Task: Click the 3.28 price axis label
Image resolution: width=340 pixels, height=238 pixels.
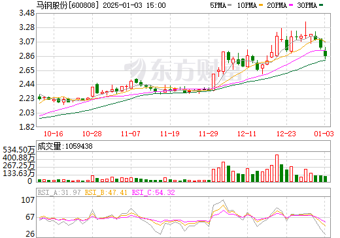Action: click(x=27, y=27)
